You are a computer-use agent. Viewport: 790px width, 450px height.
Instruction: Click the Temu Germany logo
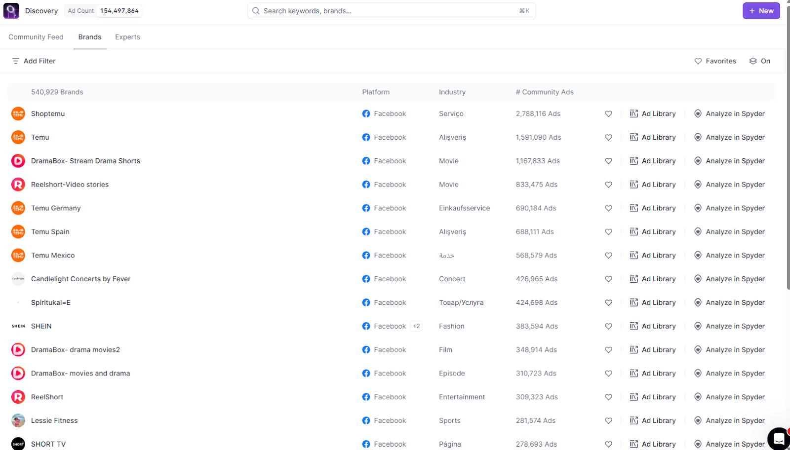18,208
